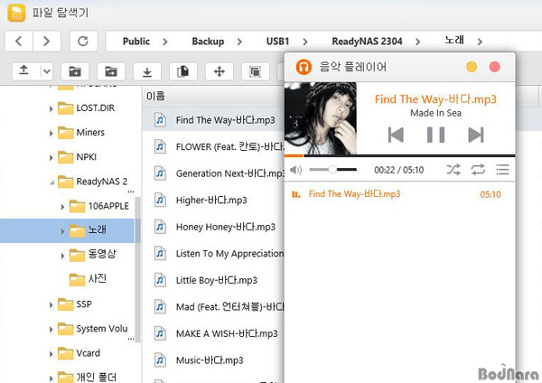Go back with the left arrow button

[19, 42]
